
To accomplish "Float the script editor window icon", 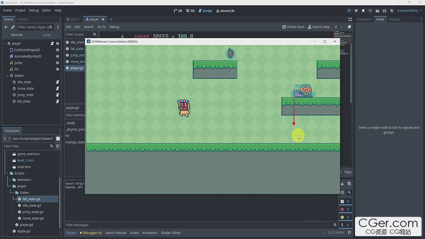I will [349, 27].
